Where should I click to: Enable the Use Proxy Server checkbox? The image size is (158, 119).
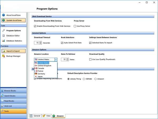click(x=75, y=26)
